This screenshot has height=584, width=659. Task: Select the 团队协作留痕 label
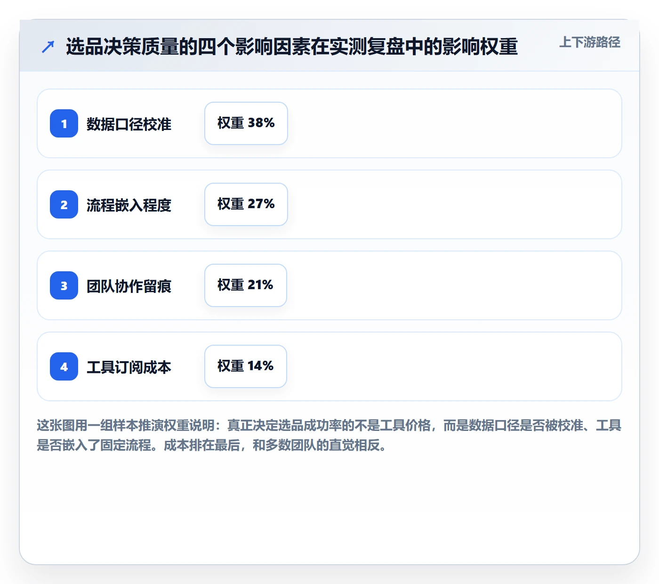[x=129, y=286]
